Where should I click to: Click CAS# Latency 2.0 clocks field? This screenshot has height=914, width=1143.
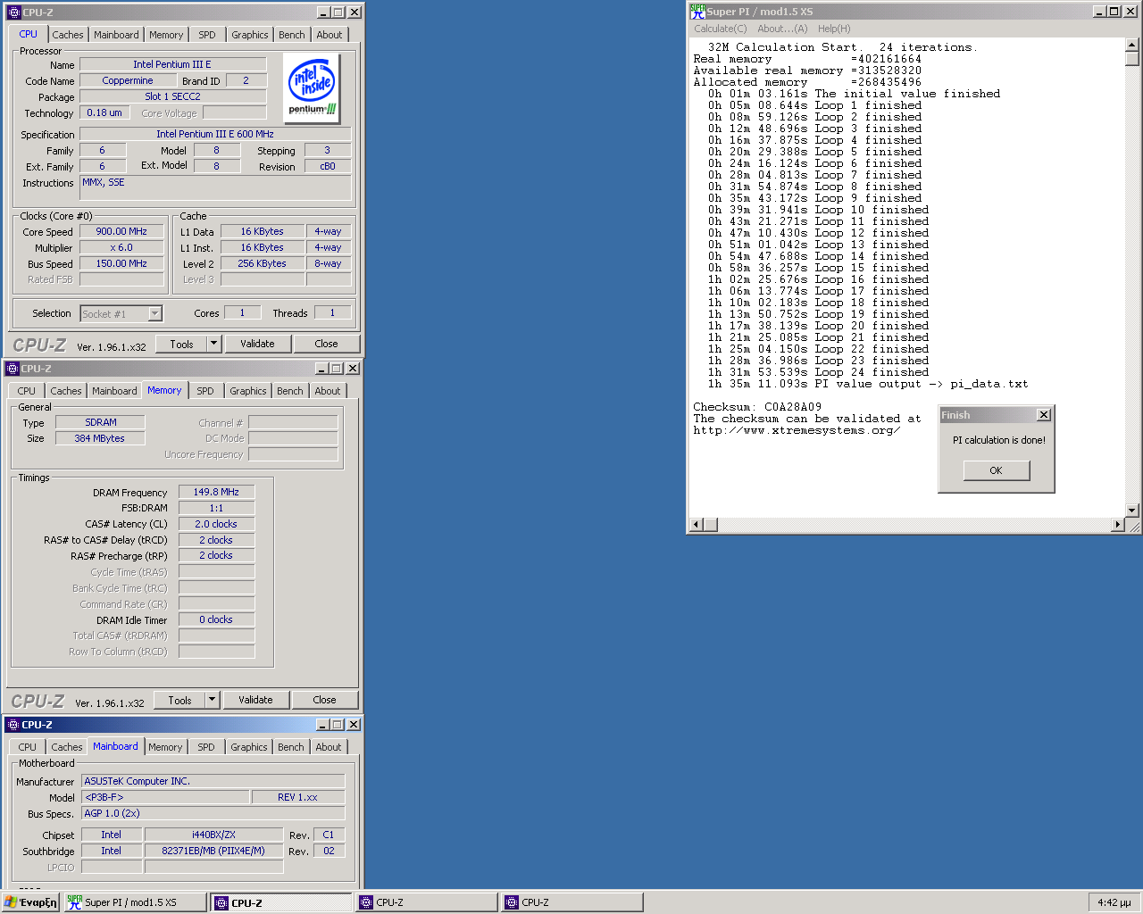pos(216,524)
